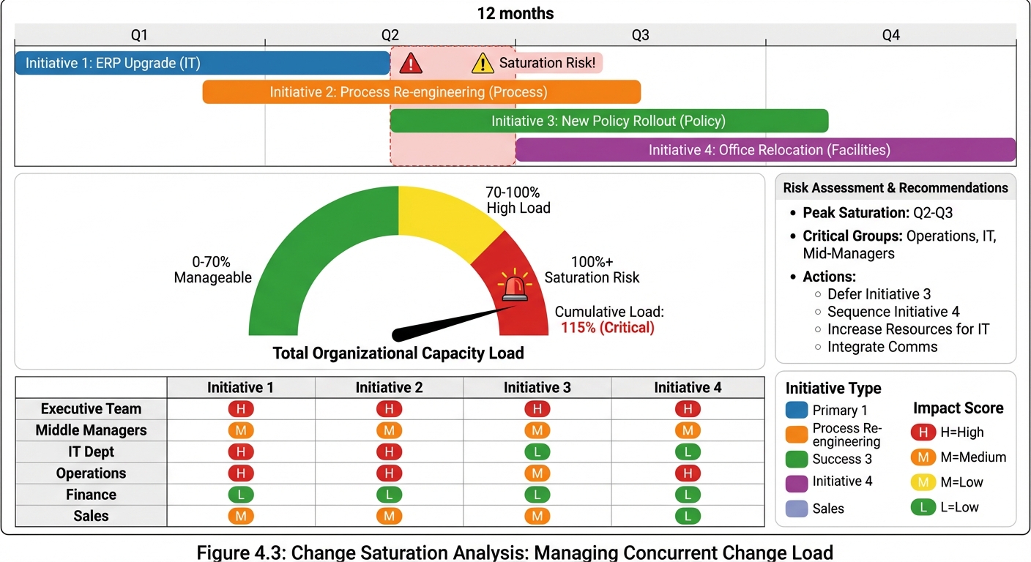Expand the Risk Assessment & Recommendations panel

[x=895, y=187]
